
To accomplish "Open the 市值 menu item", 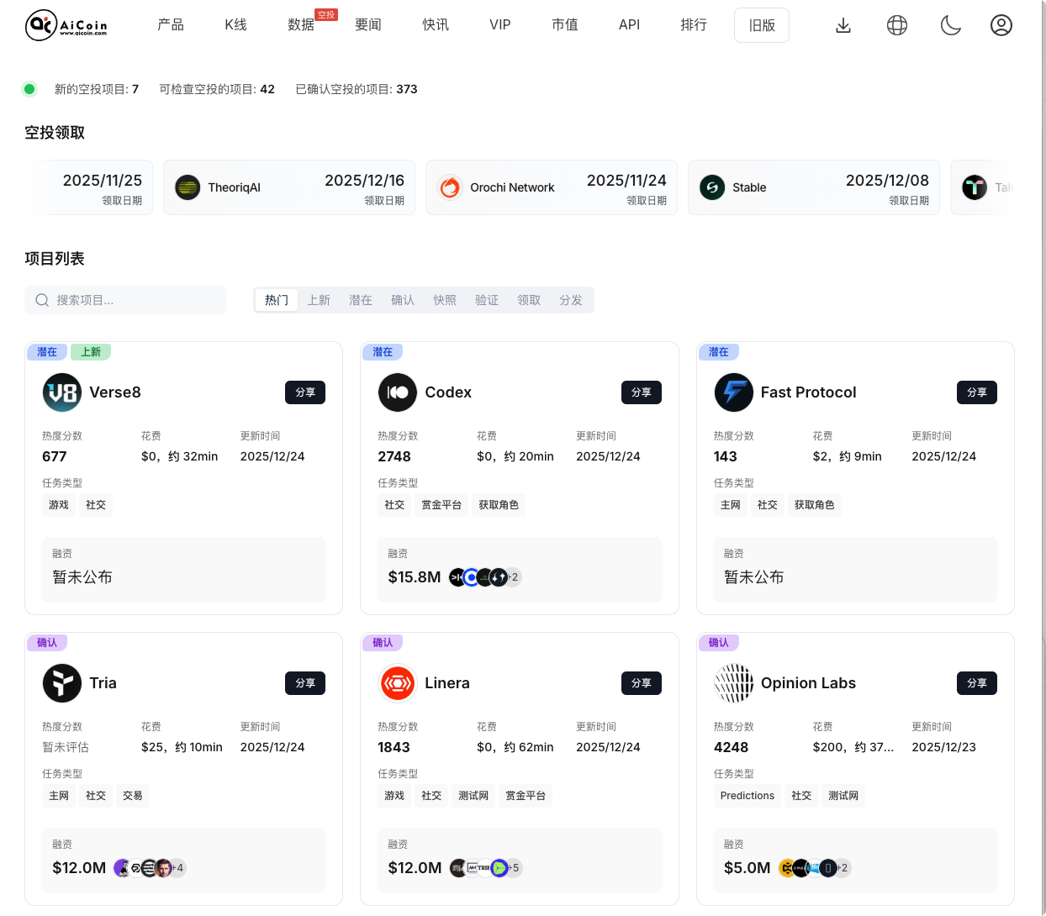I will [565, 25].
